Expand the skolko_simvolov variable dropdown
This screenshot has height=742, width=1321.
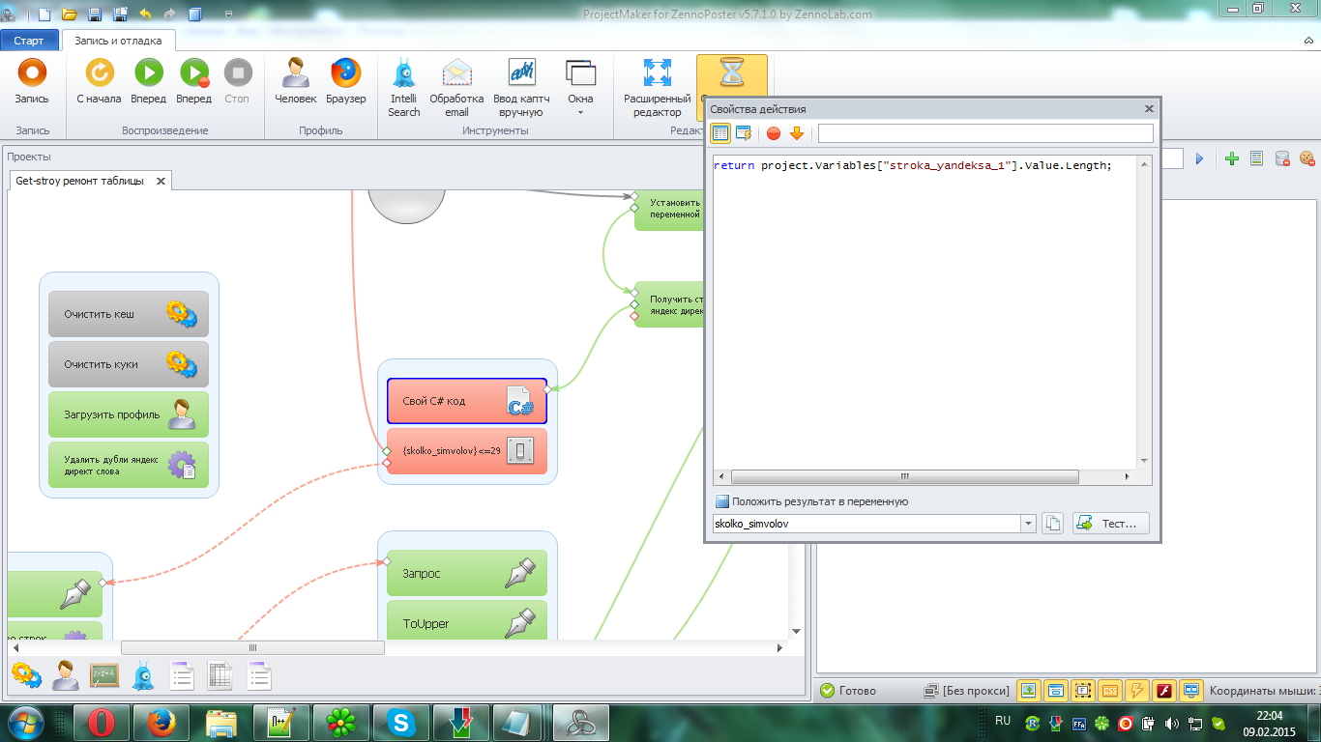click(x=1028, y=524)
